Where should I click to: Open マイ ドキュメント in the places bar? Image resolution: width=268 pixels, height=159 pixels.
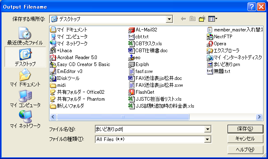point(25,78)
